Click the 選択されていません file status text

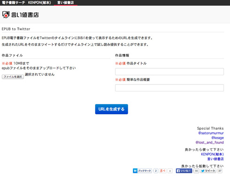pyautogui.click(x=39, y=75)
